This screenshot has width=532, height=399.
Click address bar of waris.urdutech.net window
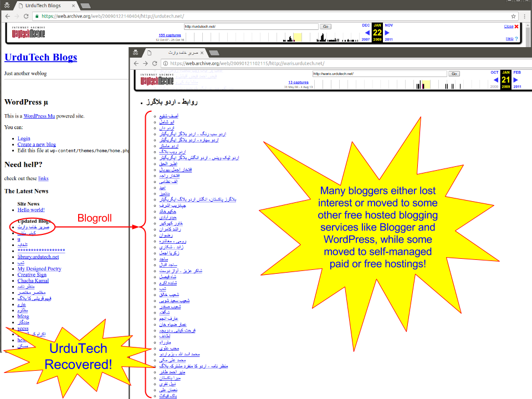(346, 63)
